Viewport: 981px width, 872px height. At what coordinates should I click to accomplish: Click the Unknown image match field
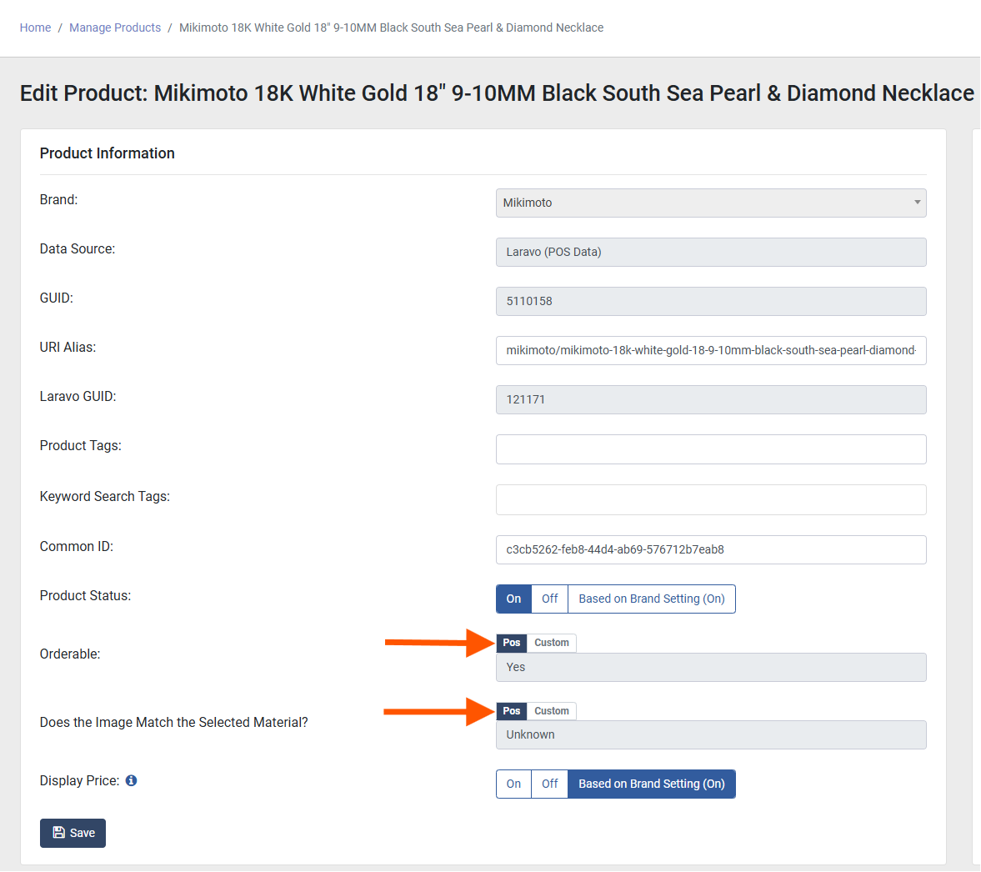pos(711,735)
